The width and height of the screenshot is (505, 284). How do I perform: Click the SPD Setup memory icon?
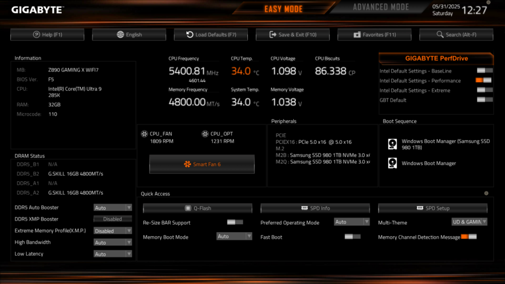pos(420,208)
